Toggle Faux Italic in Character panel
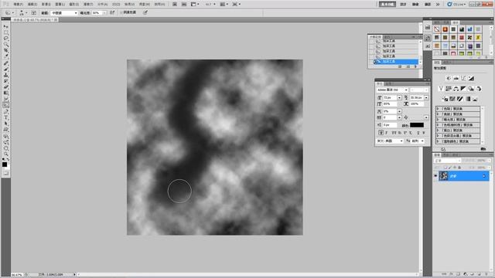 click(387, 133)
